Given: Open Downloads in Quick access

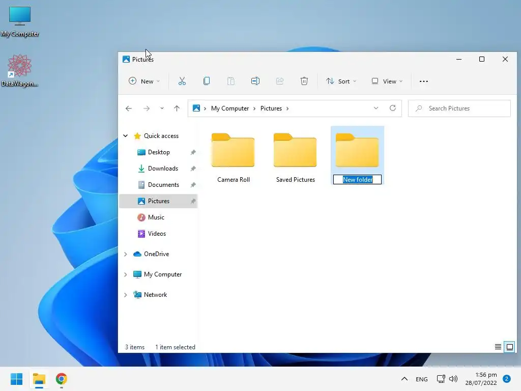Looking at the screenshot, I should (163, 168).
